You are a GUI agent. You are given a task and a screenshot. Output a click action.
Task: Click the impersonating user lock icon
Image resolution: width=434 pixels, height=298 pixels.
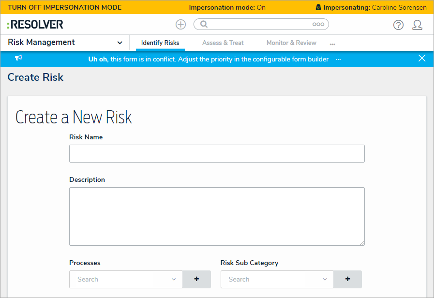tap(318, 7)
